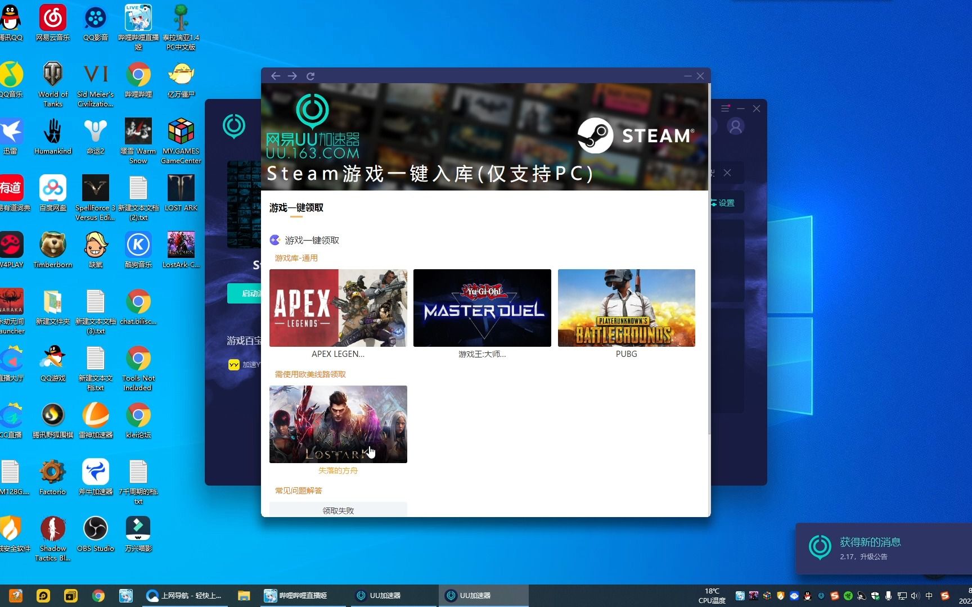Open the Timberborn desktop icon

click(53, 251)
